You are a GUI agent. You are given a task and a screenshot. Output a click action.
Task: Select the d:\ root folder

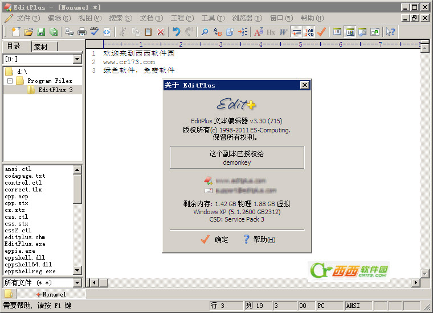coord(22,72)
